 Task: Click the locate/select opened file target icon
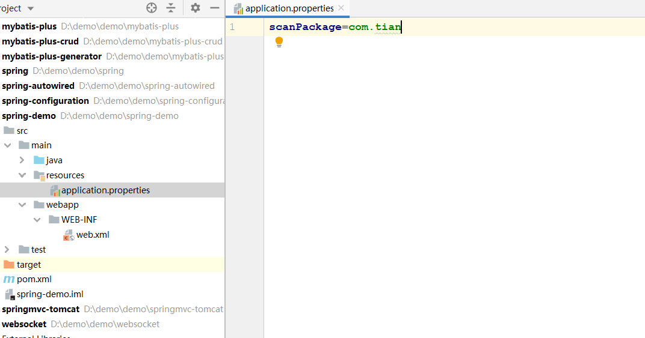point(152,8)
